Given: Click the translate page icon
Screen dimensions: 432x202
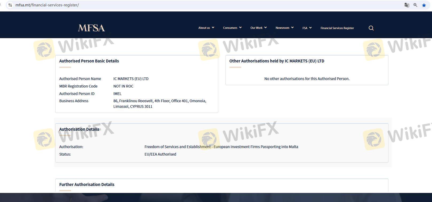Looking at the screenshot, I should click(407, 5).
